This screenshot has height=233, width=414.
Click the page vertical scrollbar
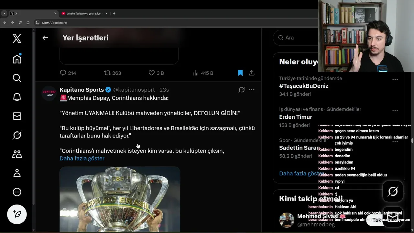click(x=412, y=140)
